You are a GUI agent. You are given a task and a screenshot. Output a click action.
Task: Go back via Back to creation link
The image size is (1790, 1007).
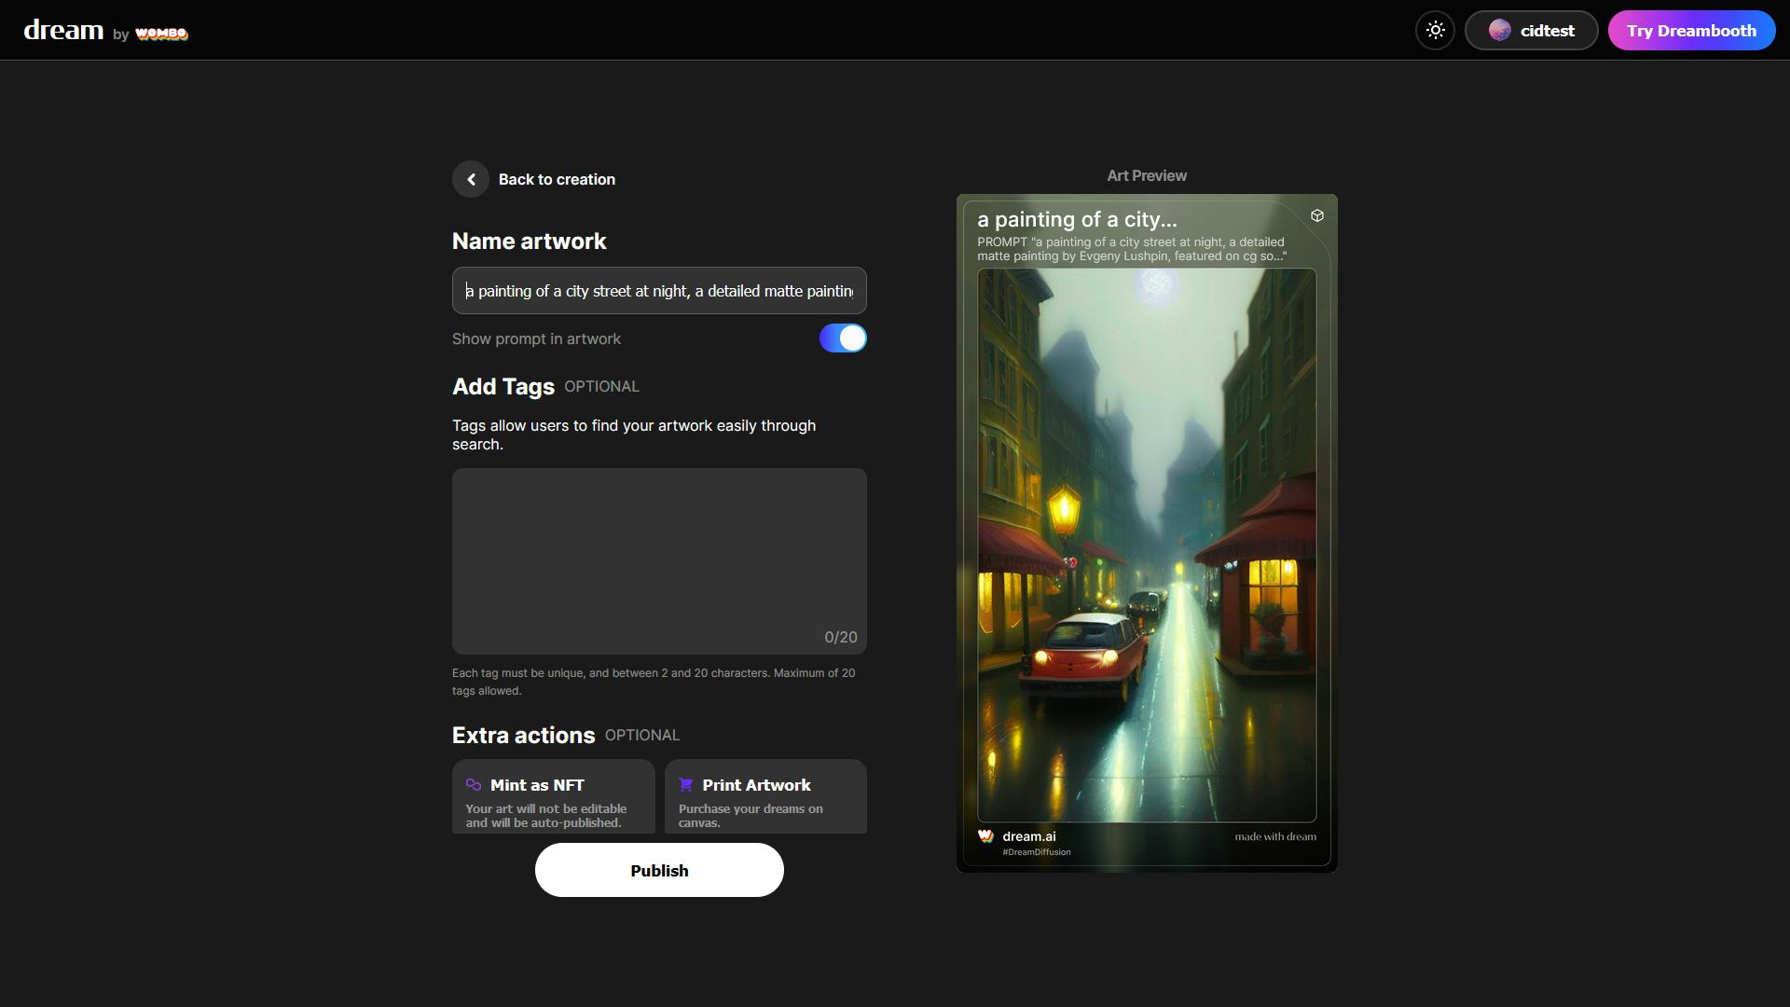point(557,179)
